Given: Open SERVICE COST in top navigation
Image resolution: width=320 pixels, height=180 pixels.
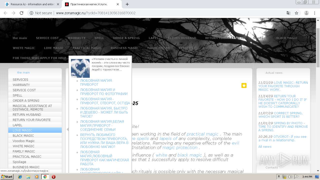Looking at the screenshot, I should (47, 38).
